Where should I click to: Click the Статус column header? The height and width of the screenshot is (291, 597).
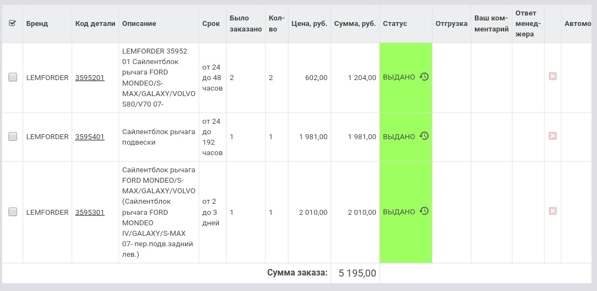click(x=395, y=24)
